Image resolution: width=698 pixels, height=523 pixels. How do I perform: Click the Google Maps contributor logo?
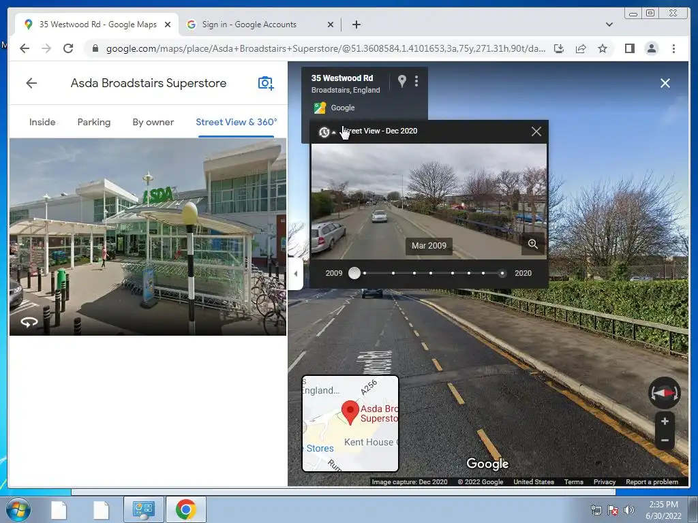point(320,108)
